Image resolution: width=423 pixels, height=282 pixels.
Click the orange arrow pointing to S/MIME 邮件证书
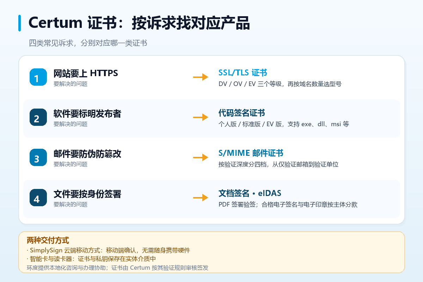point(201,157)
